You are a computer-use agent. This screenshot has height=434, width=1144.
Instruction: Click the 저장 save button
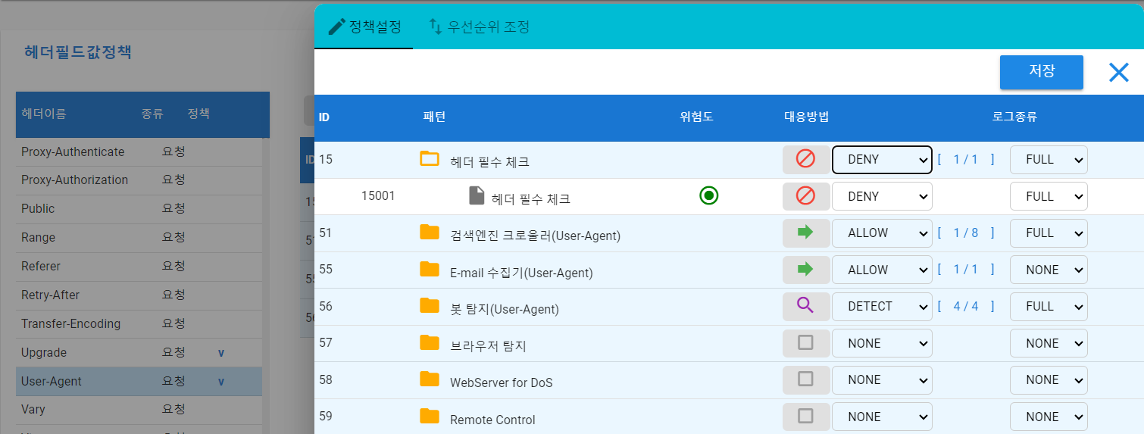tap(1041, 72)
